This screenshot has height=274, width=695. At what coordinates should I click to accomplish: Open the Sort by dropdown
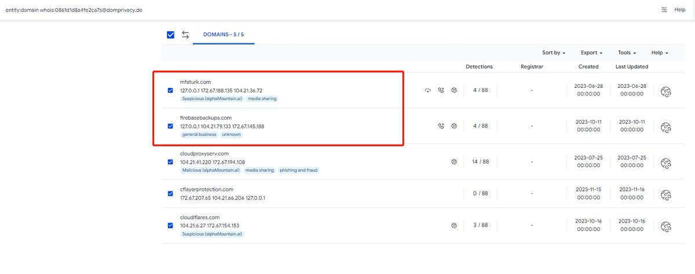click(x=554, y=53)
